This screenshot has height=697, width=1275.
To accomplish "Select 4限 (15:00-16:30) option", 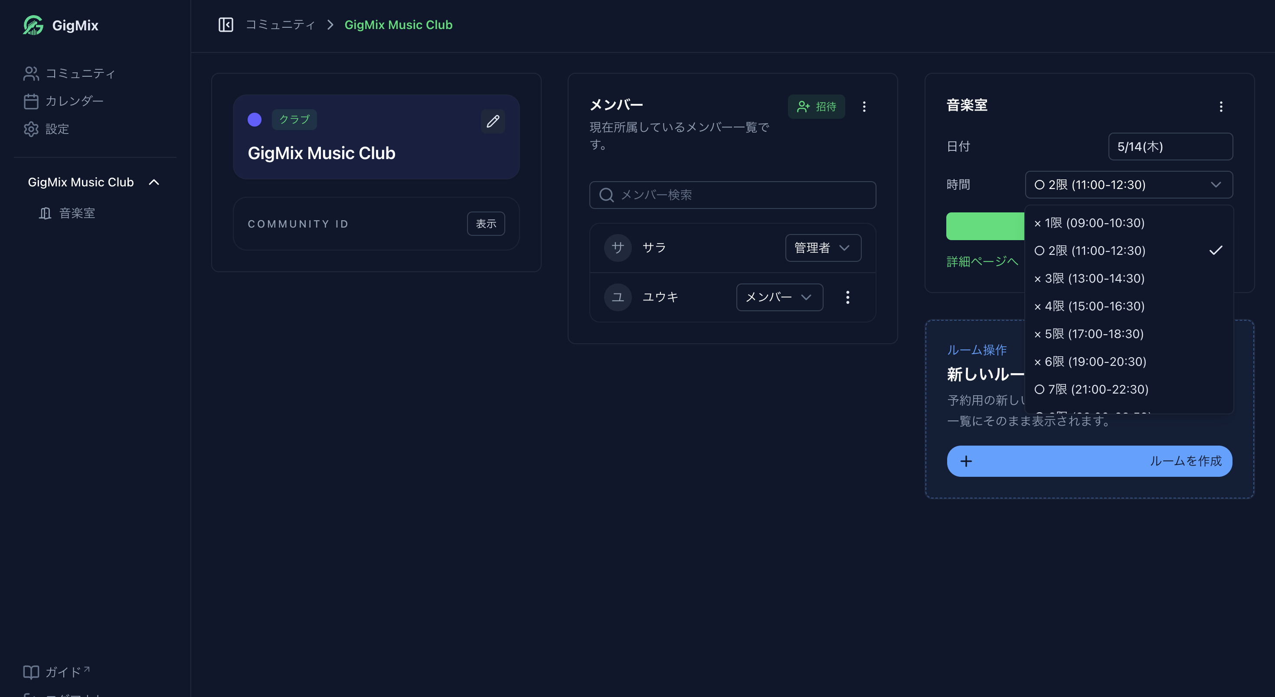I will (1128, 306).
